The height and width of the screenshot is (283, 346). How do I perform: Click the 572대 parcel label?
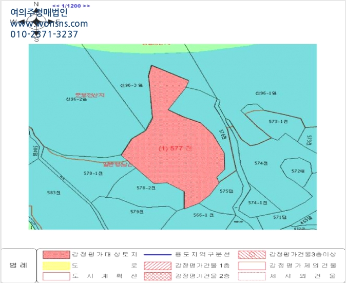(298, 171)
